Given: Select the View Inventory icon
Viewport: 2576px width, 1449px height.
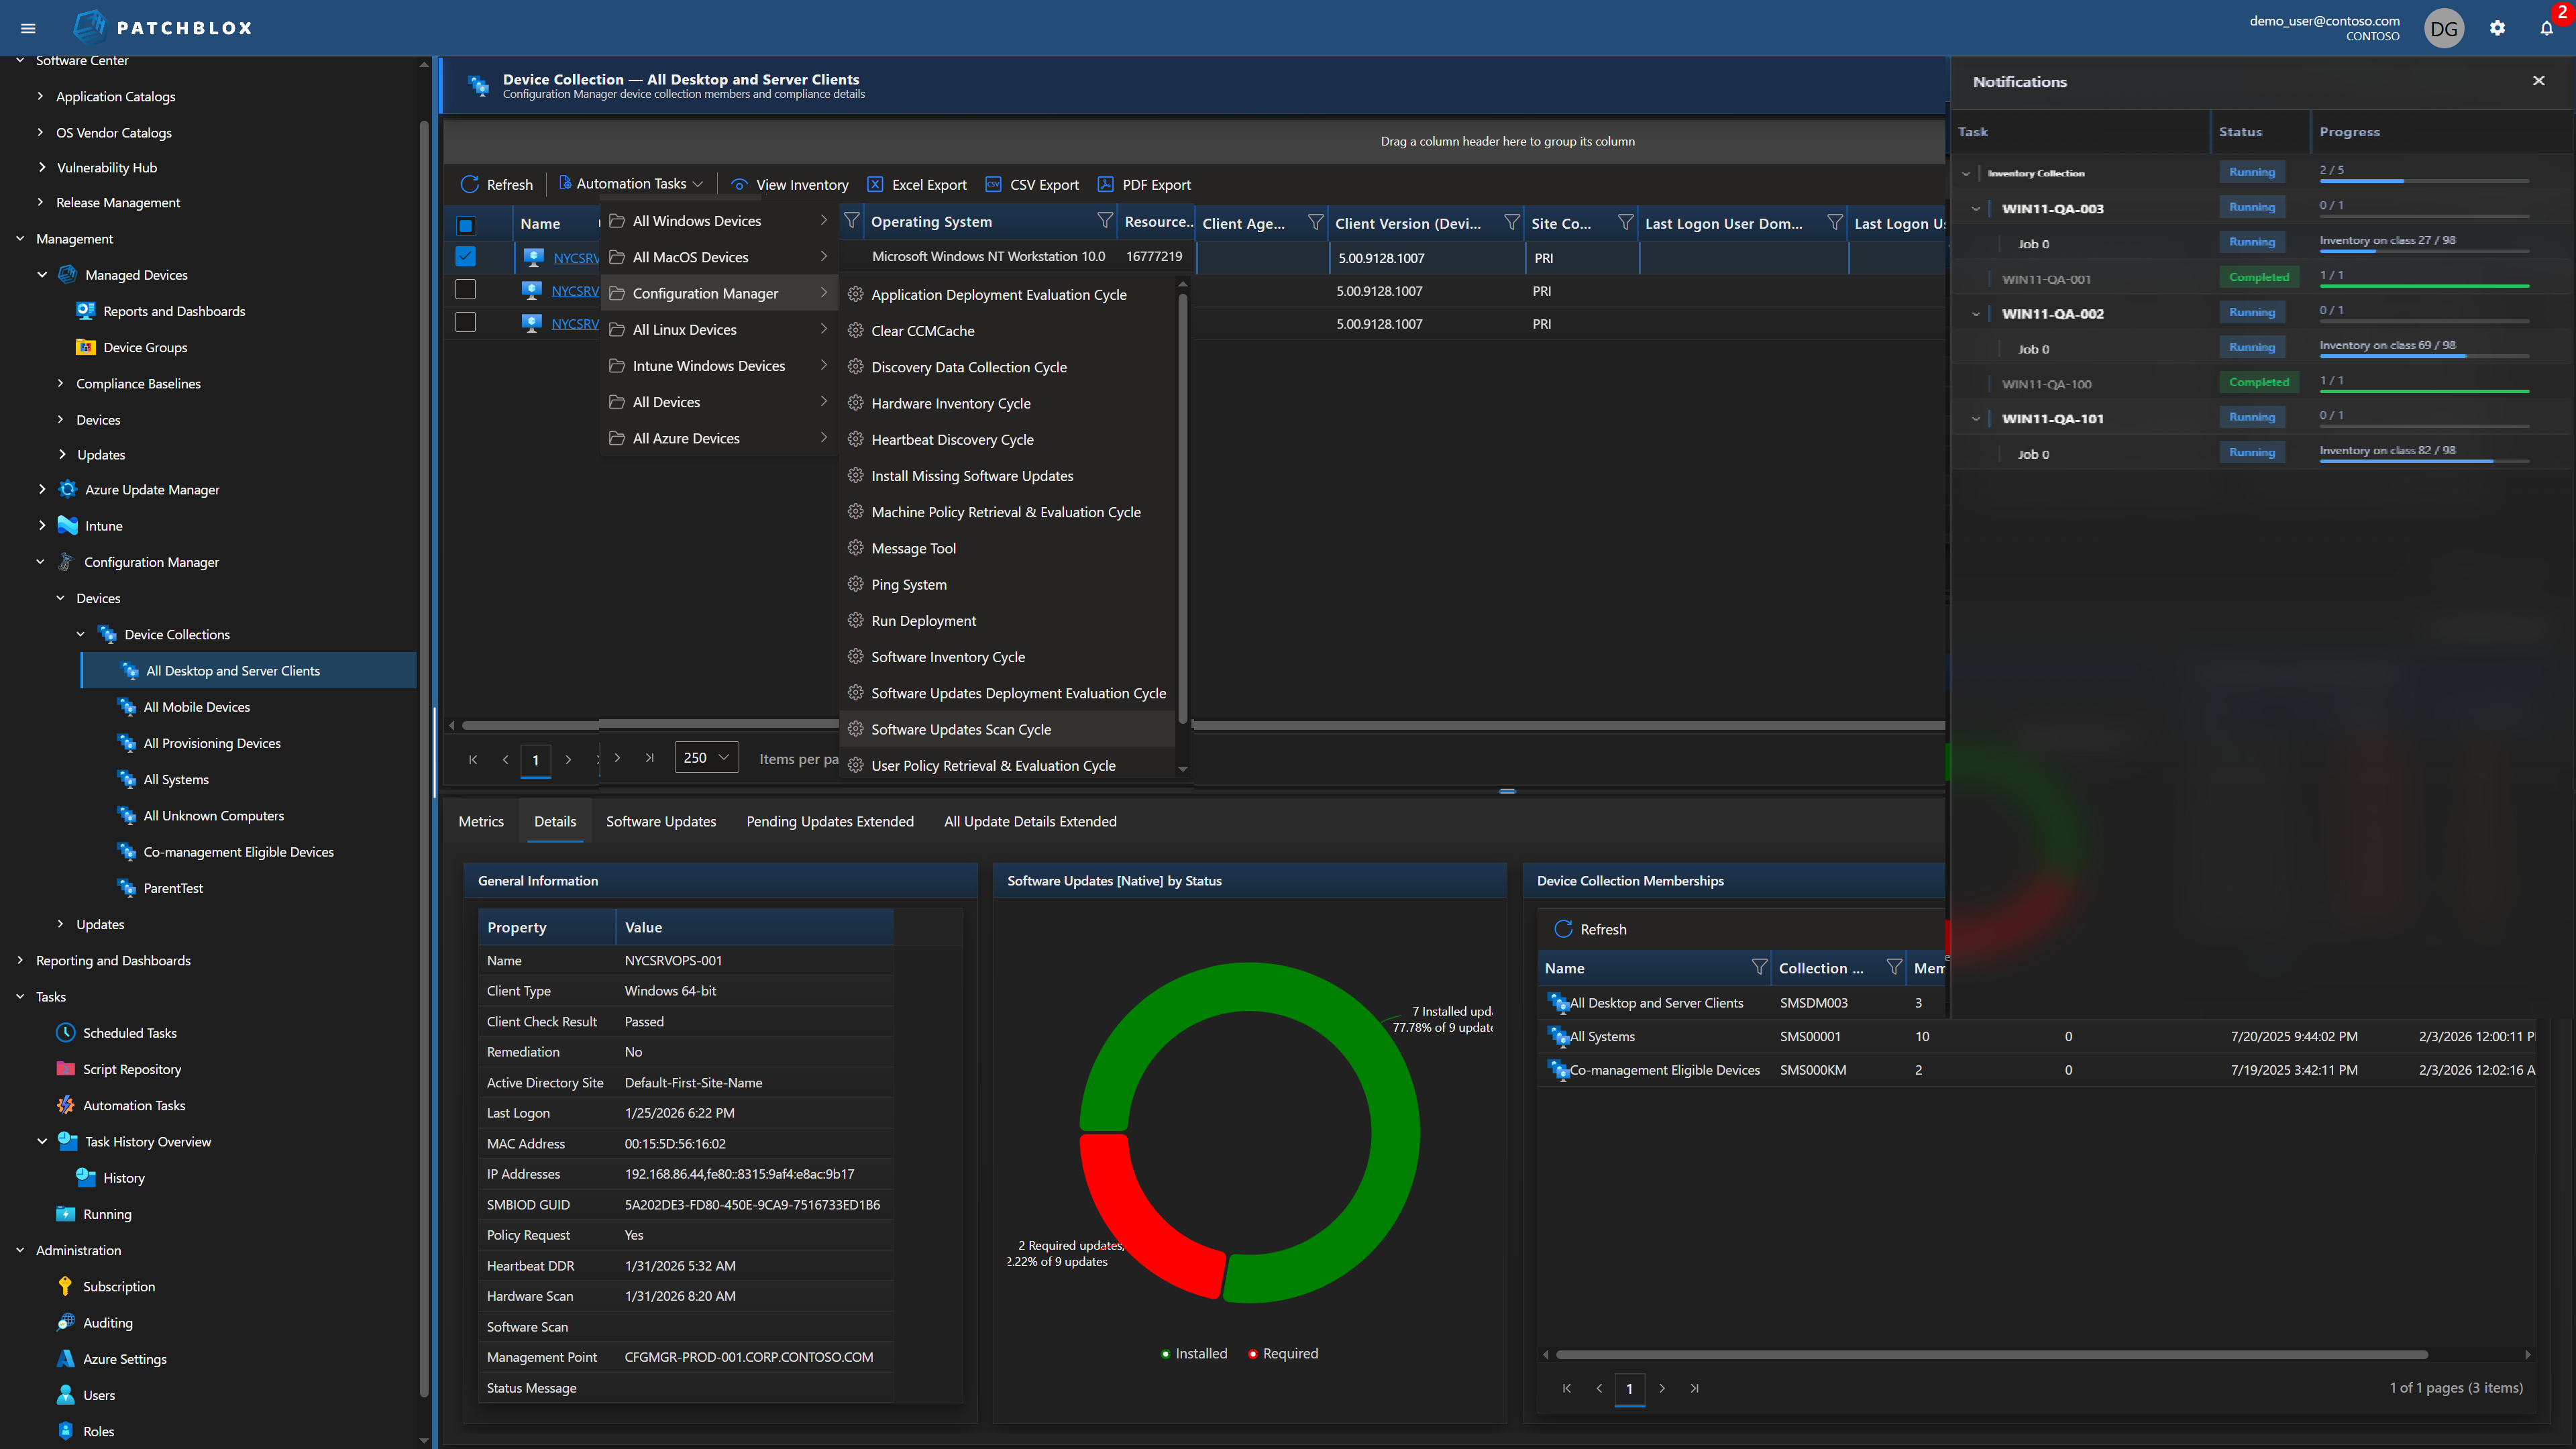Looking at the screenshot, I should click(740, 184).
